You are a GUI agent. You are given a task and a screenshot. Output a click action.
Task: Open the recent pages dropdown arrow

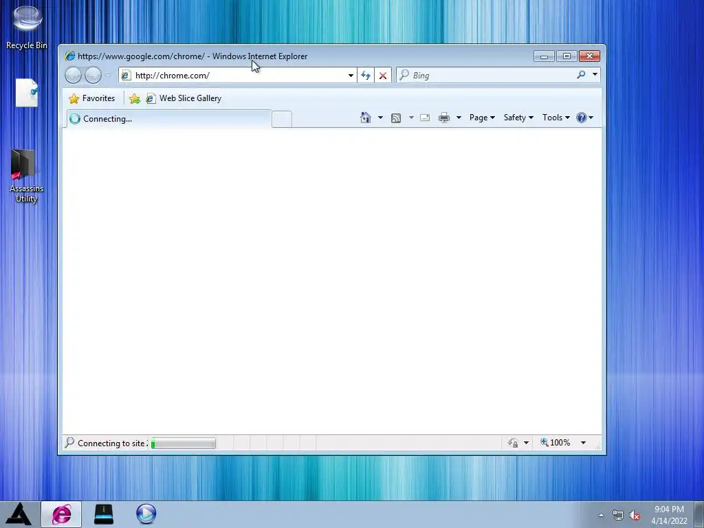[108, 75]
